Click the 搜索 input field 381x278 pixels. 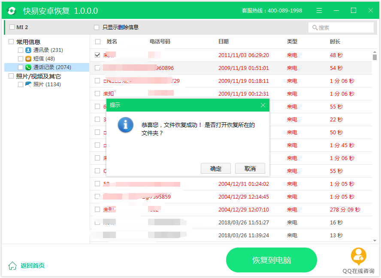(341, 27)
